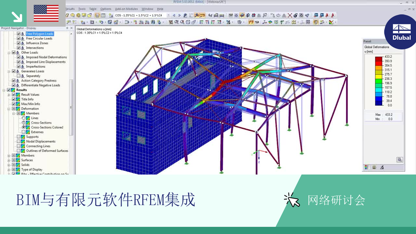This screenshot has width=416, height=234.
Task: Expand the Solids tree node
Action: click(x=9, y=165)
